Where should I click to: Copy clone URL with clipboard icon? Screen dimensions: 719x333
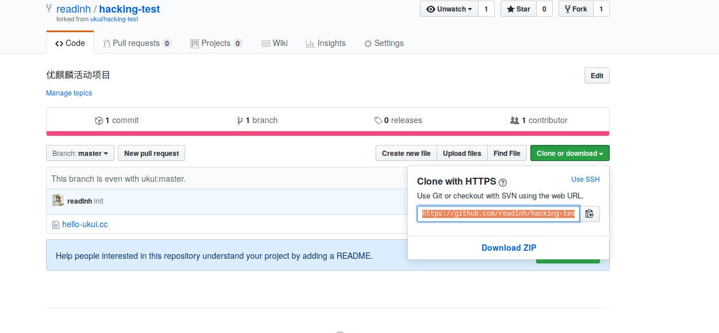[590, 214]
